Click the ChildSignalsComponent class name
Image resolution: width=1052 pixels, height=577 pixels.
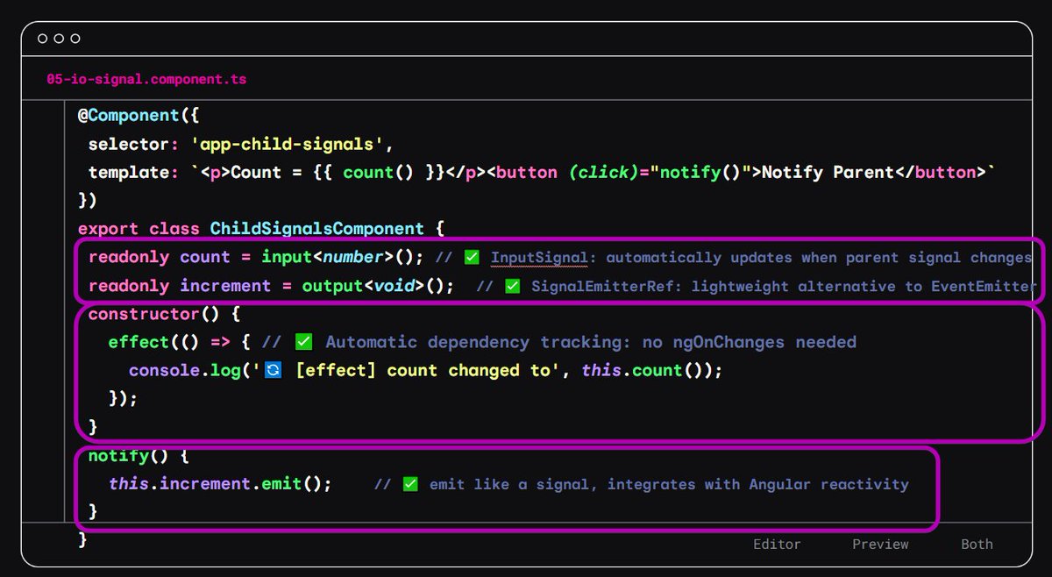(316, 228)
